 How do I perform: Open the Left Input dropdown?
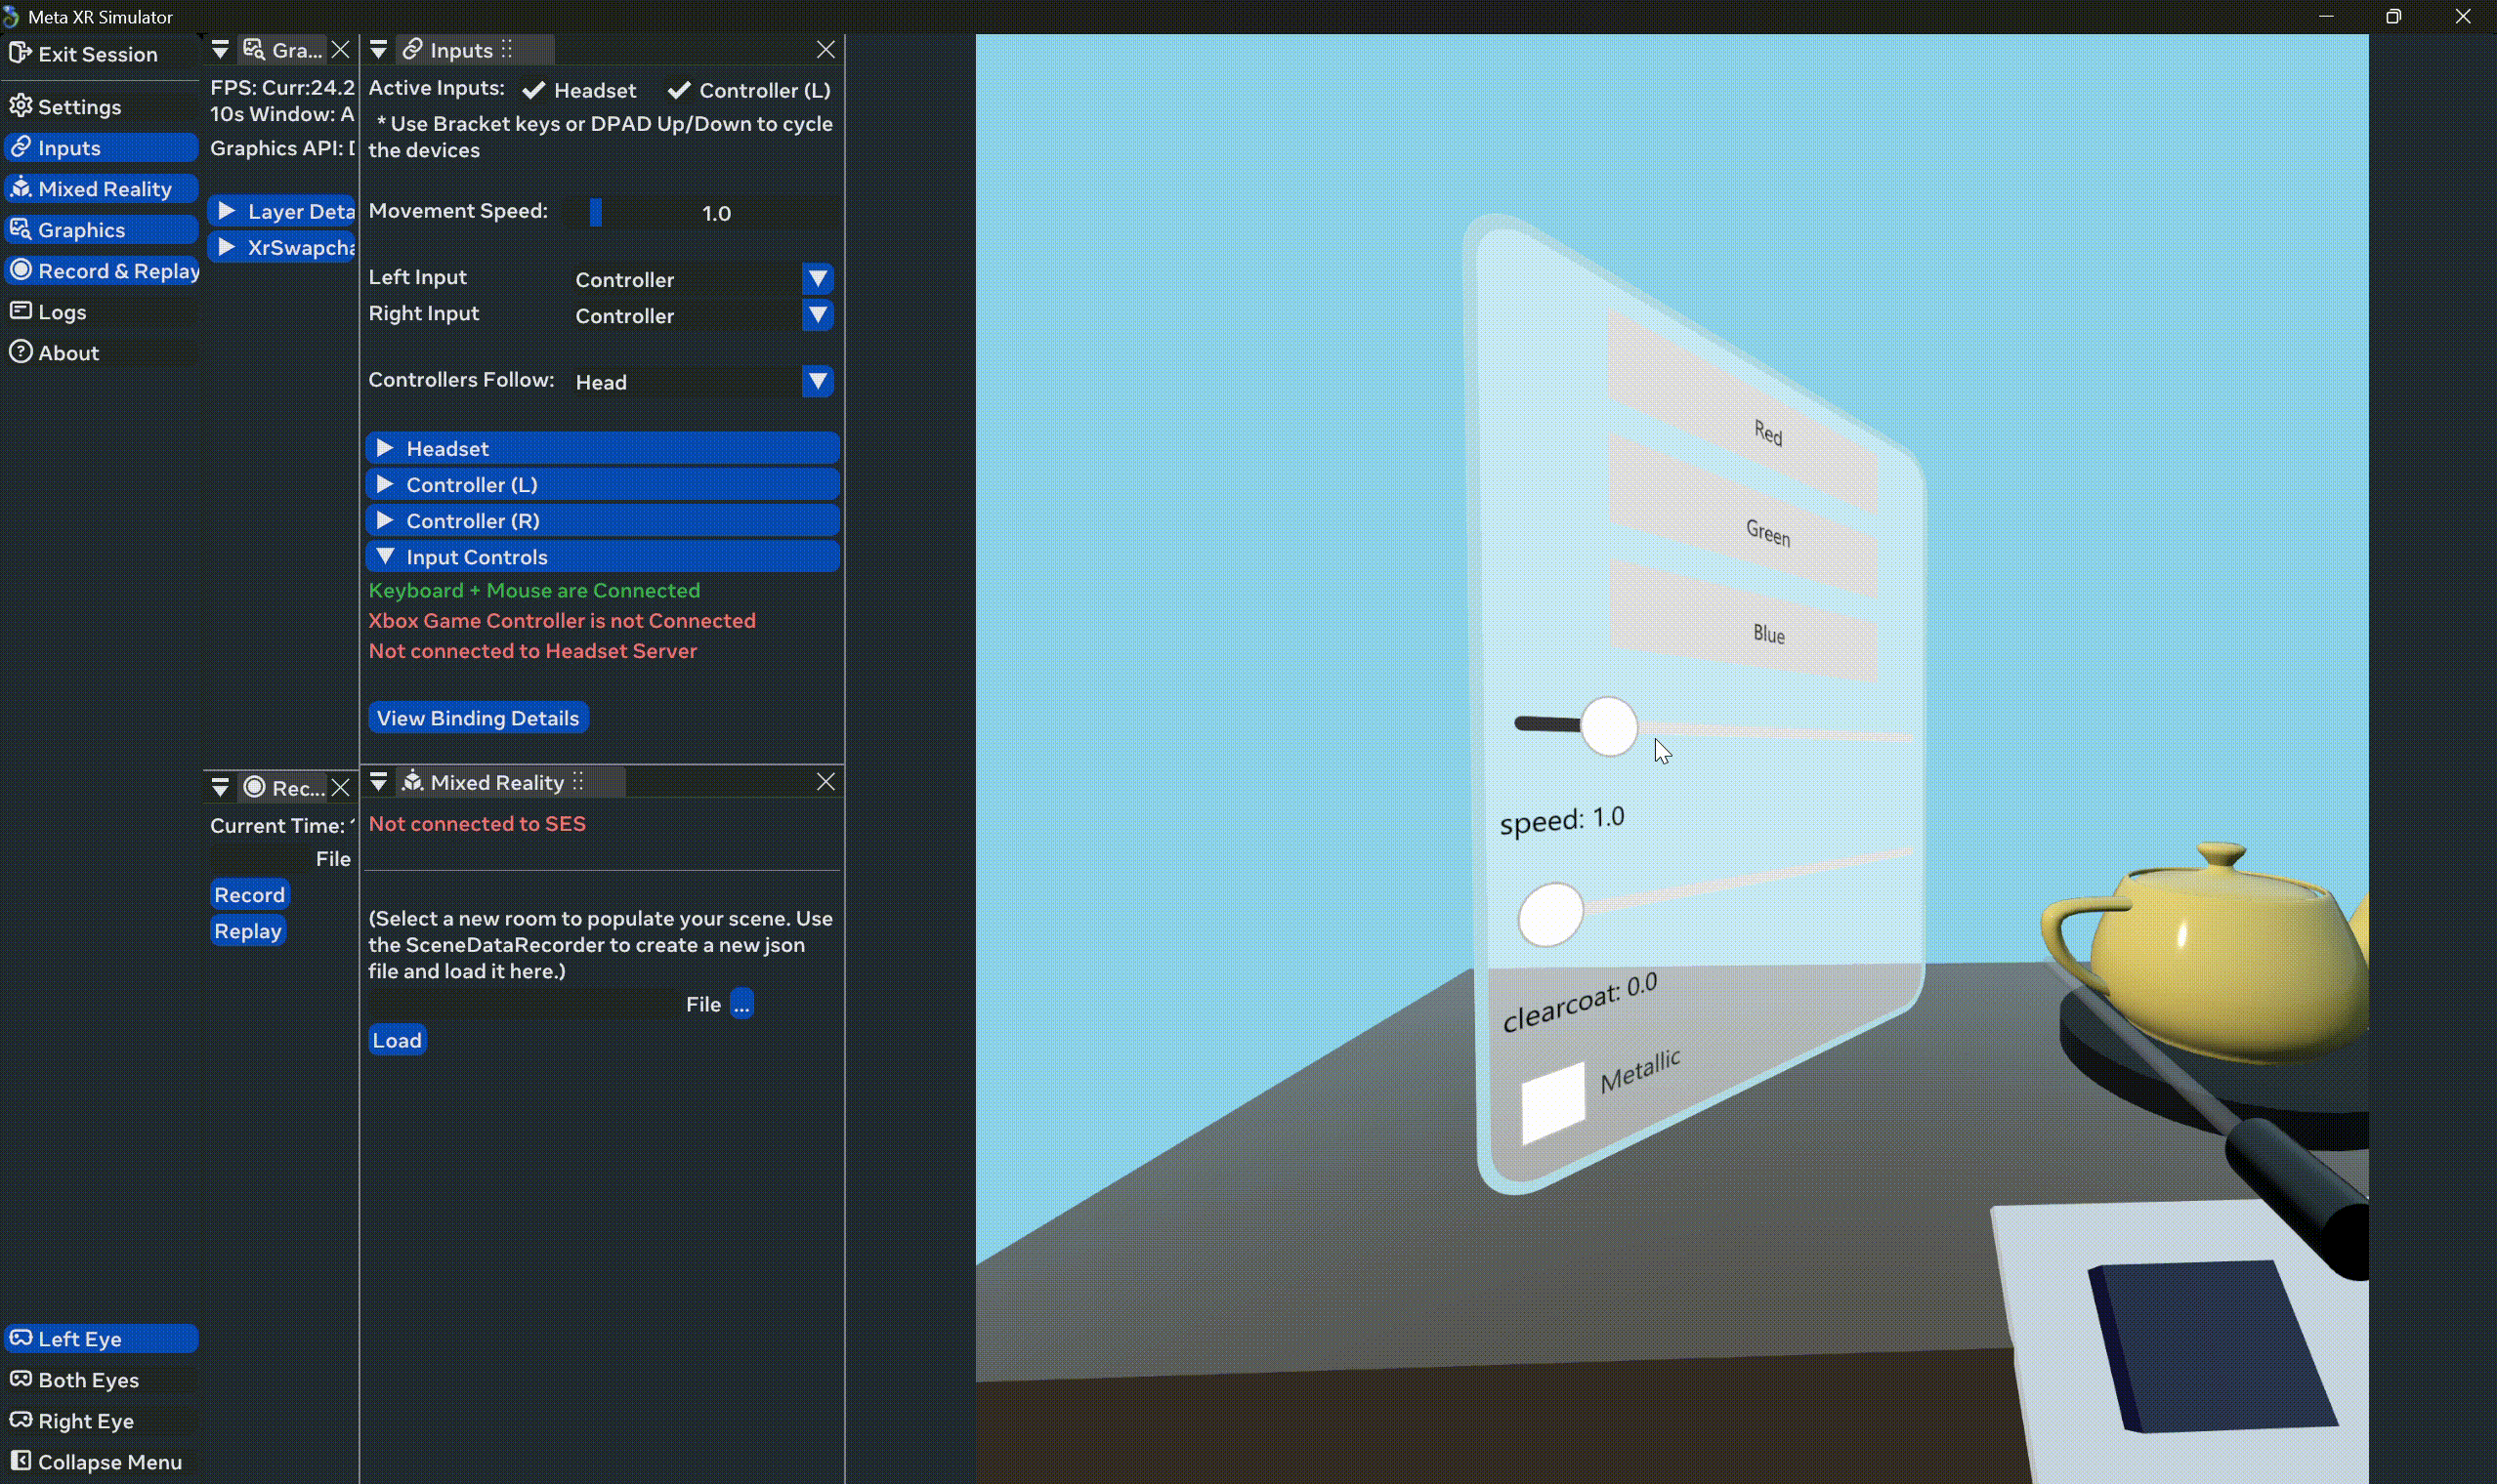coord(817,279)
